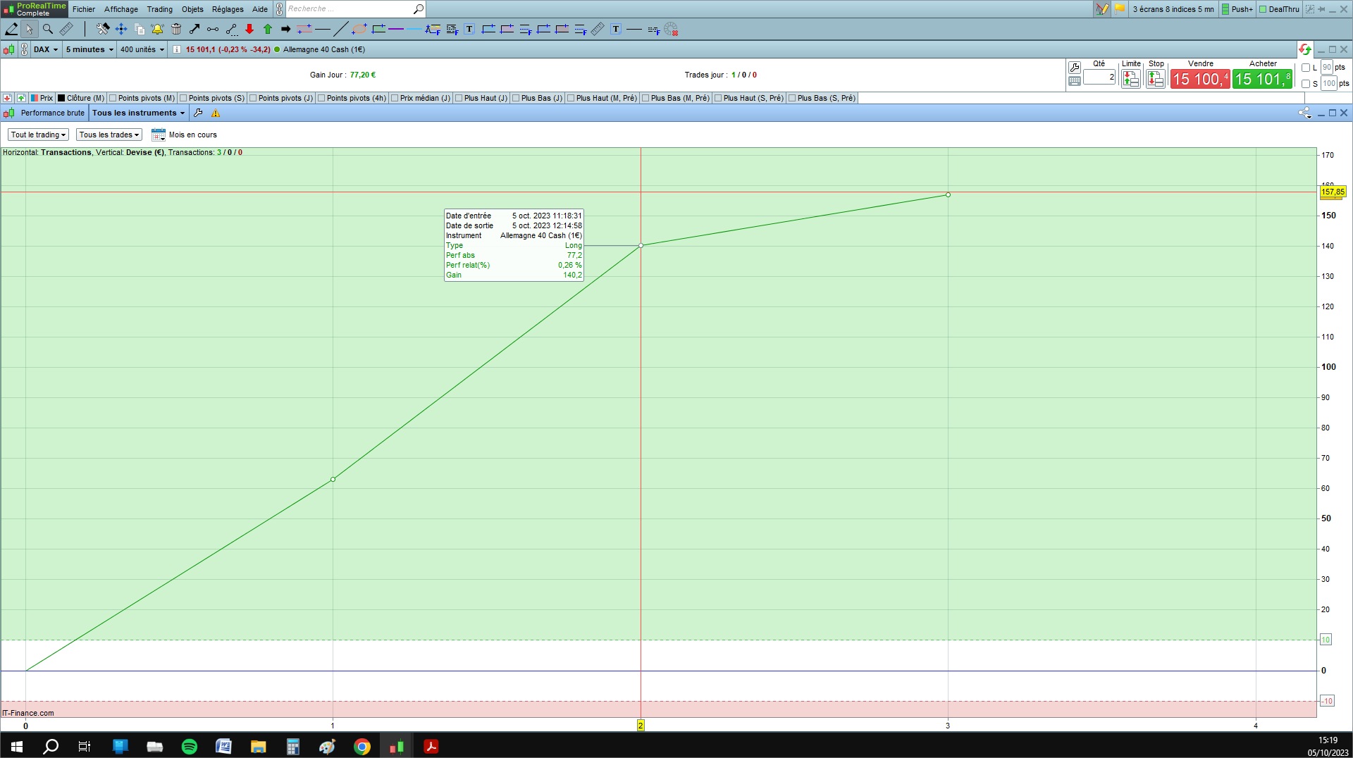Check the Plus Bas (J) box
This screenshot has width=1353, height=758.
(x=516, y=98)
